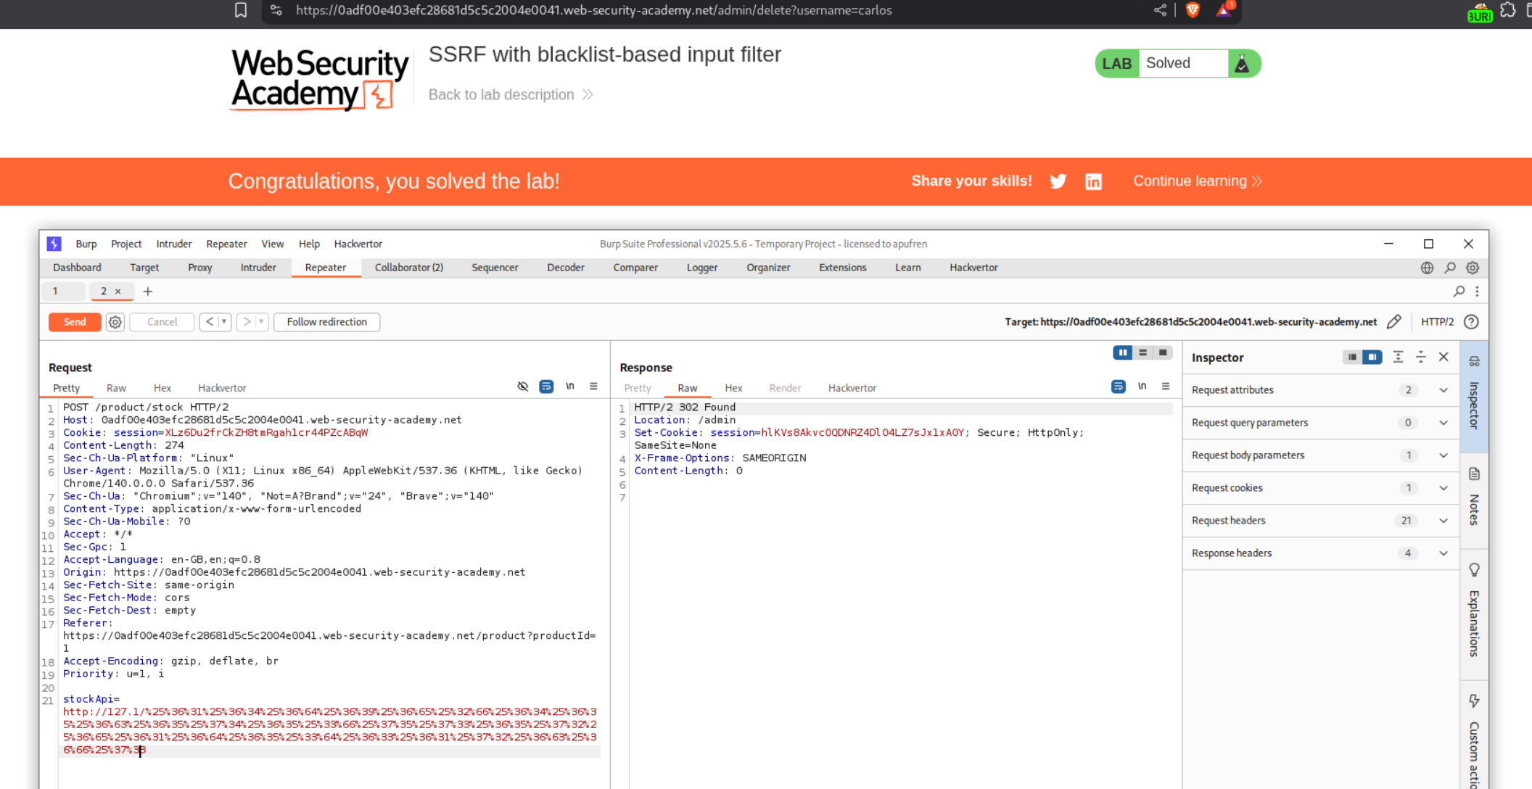Open the history back dropdown arrow
1532x789 pixels.
point(224,322)
